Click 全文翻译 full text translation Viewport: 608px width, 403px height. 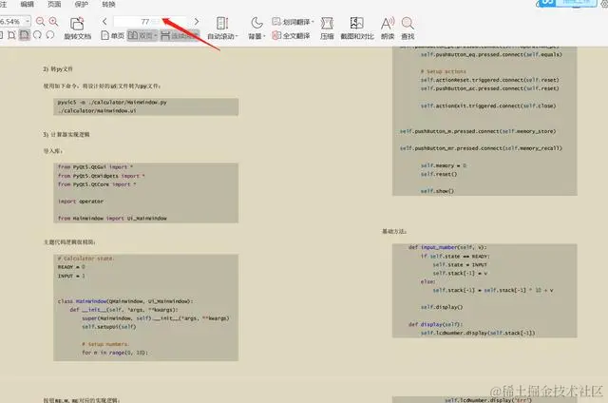point(292,36)
